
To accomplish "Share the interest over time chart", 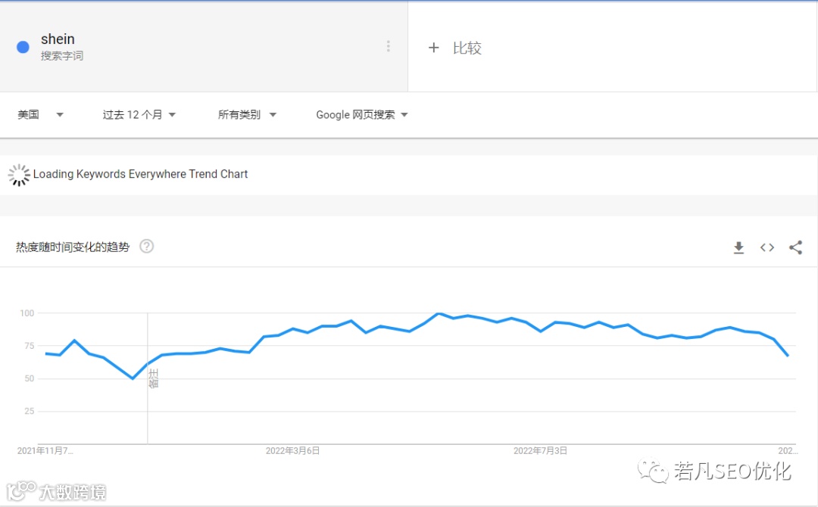I will coord(795,247).
